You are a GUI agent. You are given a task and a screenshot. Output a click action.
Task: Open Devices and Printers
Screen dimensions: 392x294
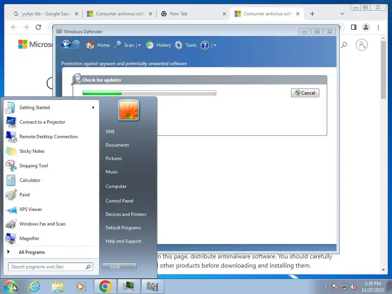(x=126, y=214)
